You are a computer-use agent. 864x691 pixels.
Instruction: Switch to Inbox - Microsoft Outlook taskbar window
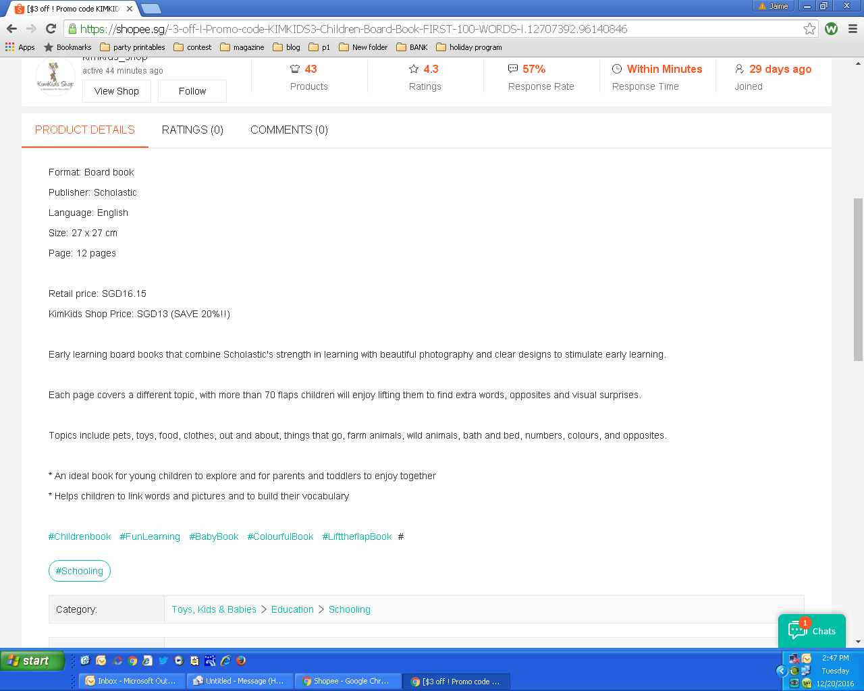point(131,681)
